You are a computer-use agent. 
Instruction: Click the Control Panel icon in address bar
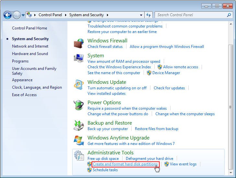(29, 15)
